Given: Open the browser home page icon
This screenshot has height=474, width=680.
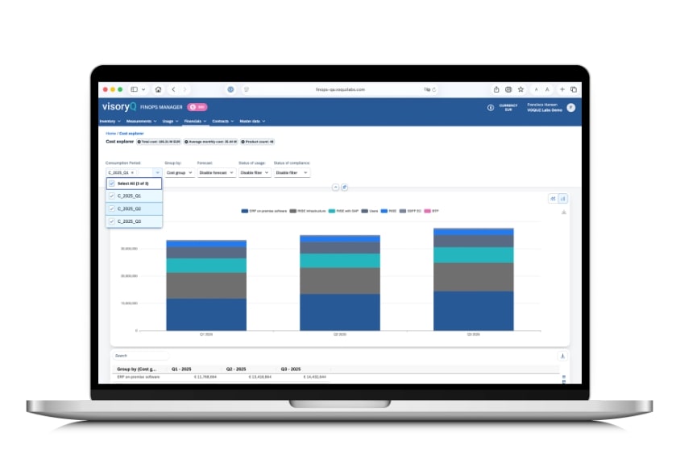Looking at the screenshot, I should [158, 89].
